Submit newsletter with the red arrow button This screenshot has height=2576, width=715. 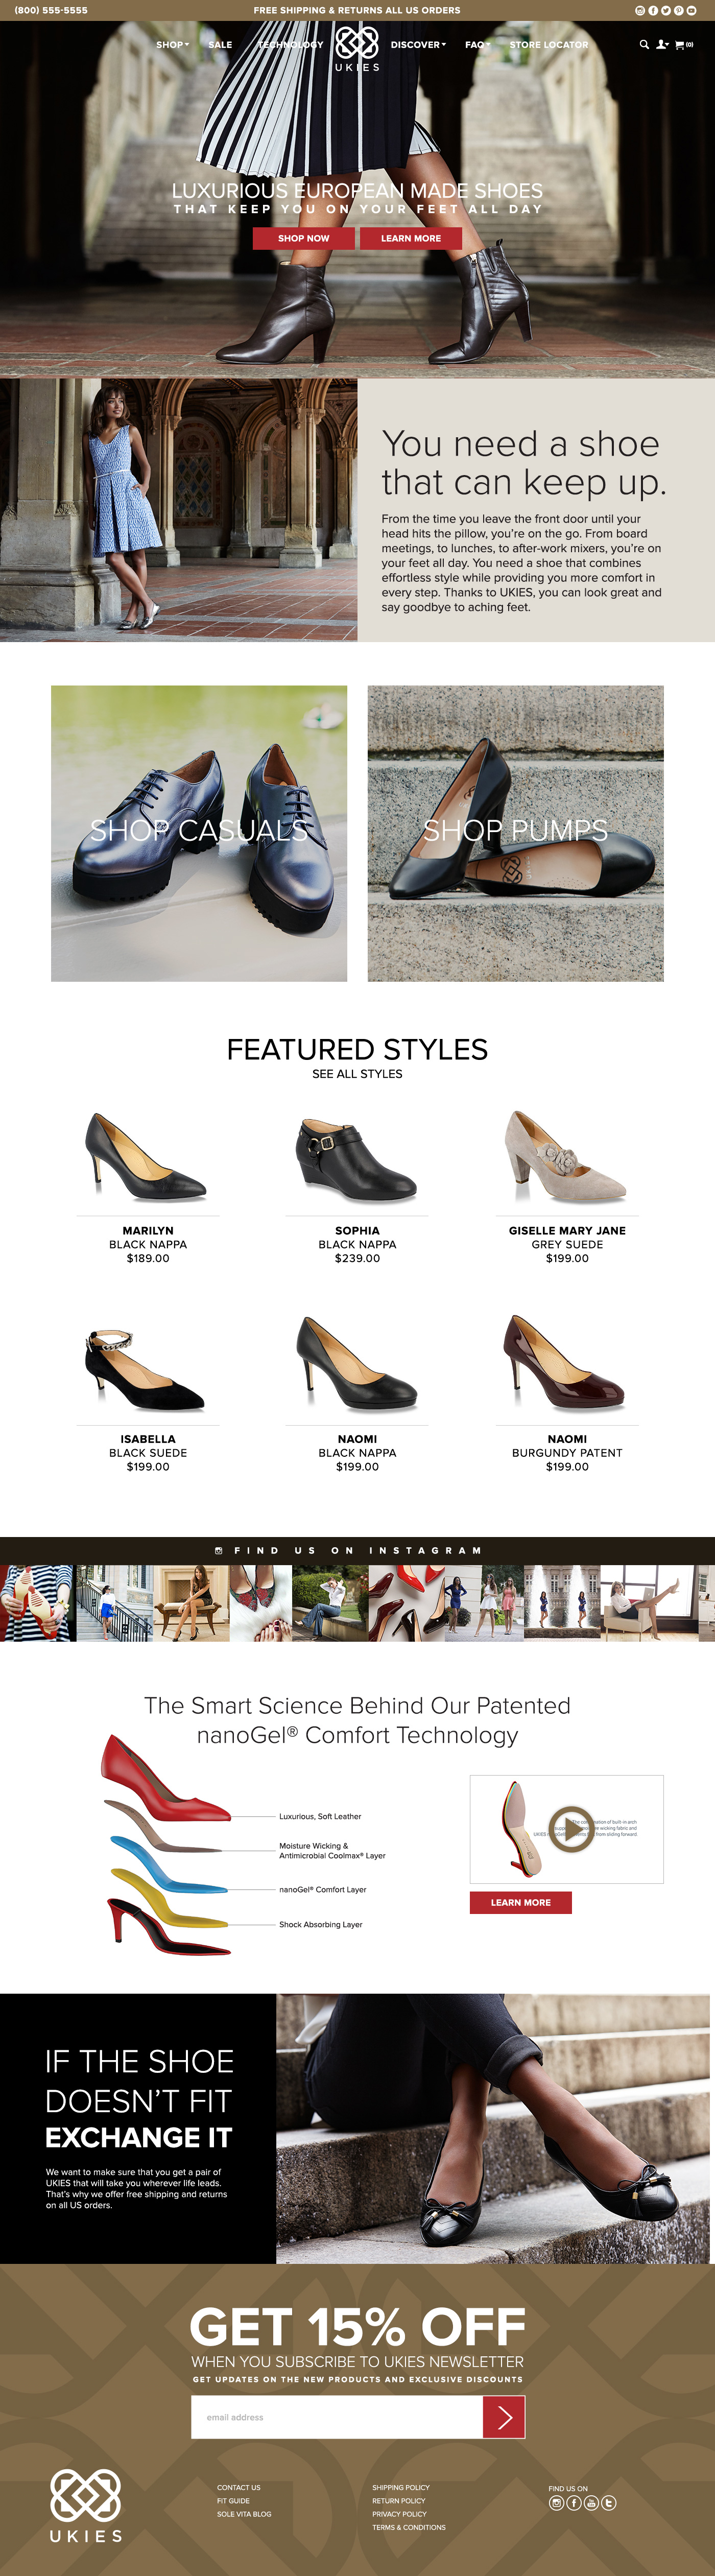click(x=504, y=2417)
